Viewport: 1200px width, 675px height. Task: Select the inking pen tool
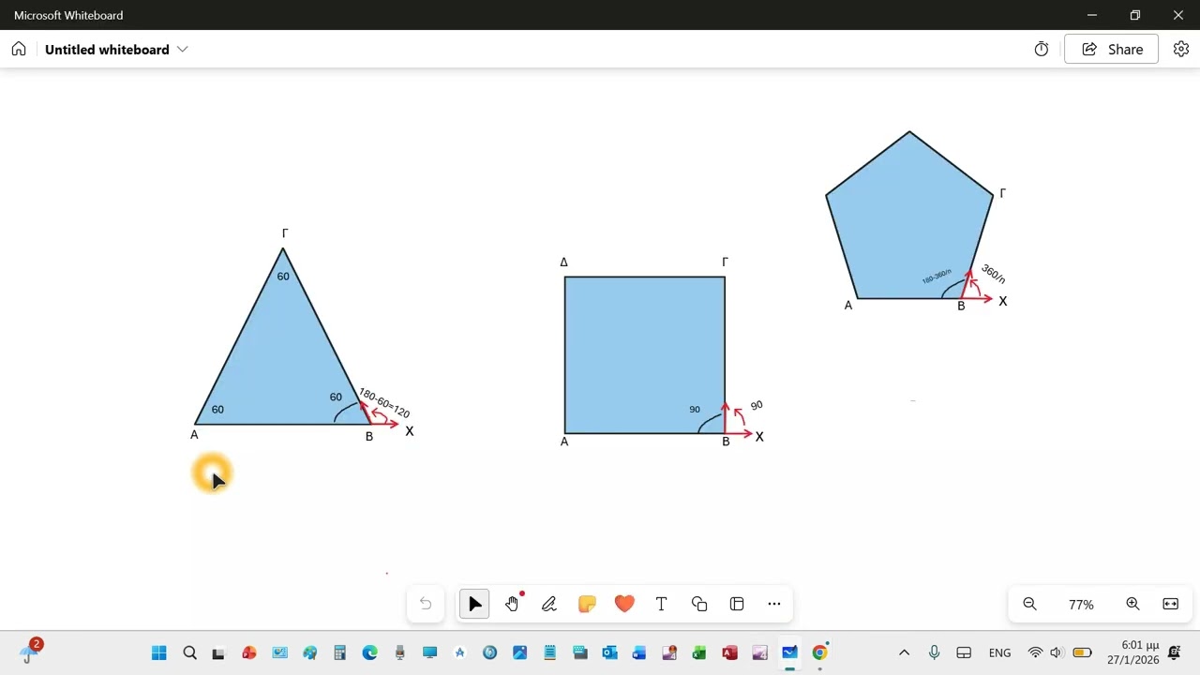coord(549,604)
